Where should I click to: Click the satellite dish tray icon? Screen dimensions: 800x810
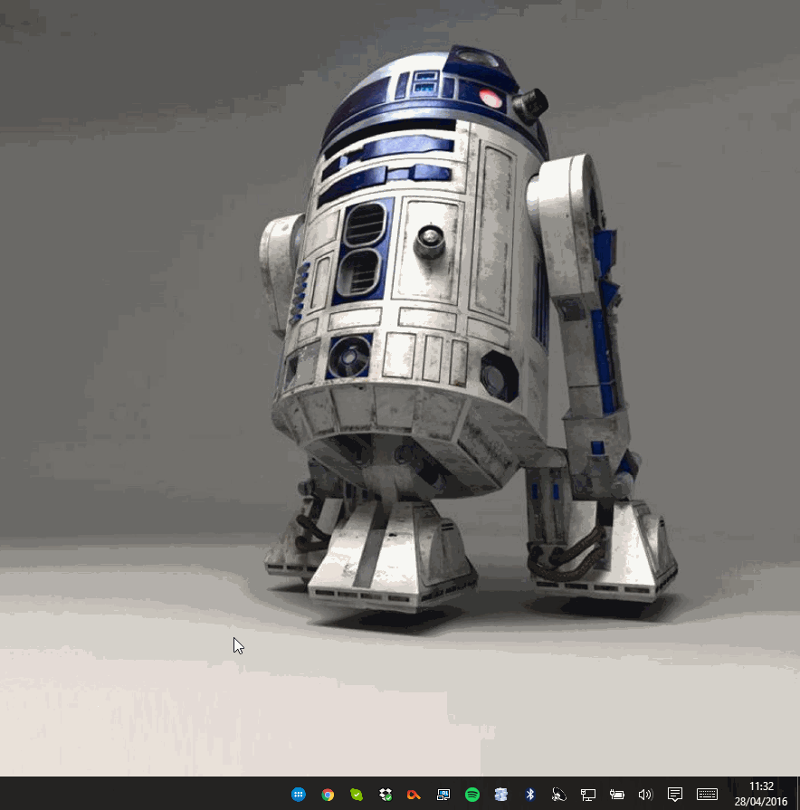point(558,794)
